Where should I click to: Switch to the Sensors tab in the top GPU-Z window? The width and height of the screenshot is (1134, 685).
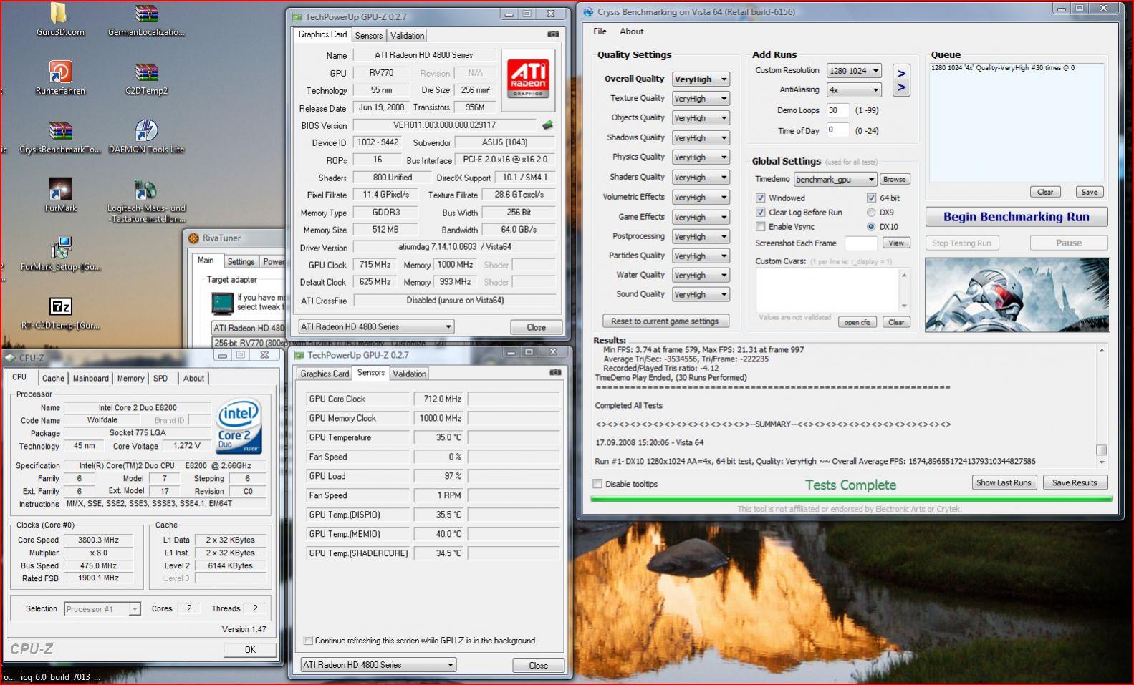click(369, 35)
